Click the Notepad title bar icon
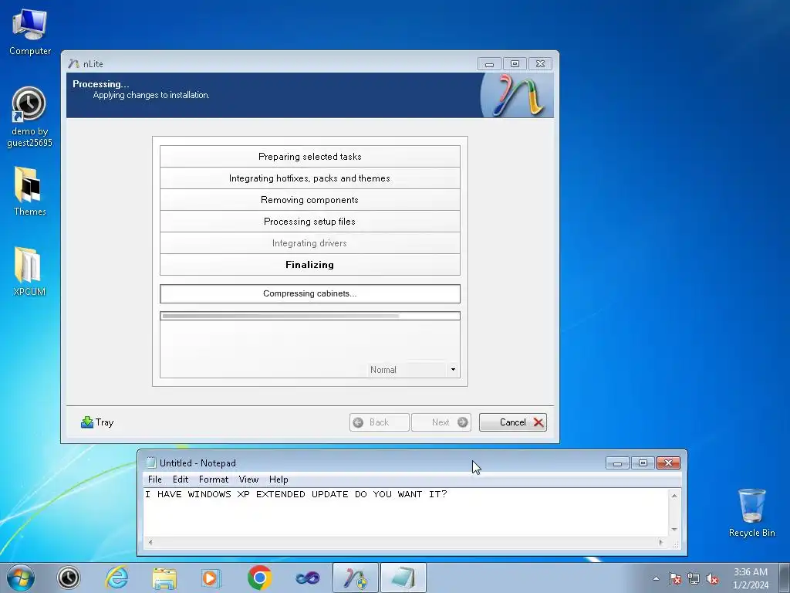Viewport: 790px width, 593px height. 150,463
